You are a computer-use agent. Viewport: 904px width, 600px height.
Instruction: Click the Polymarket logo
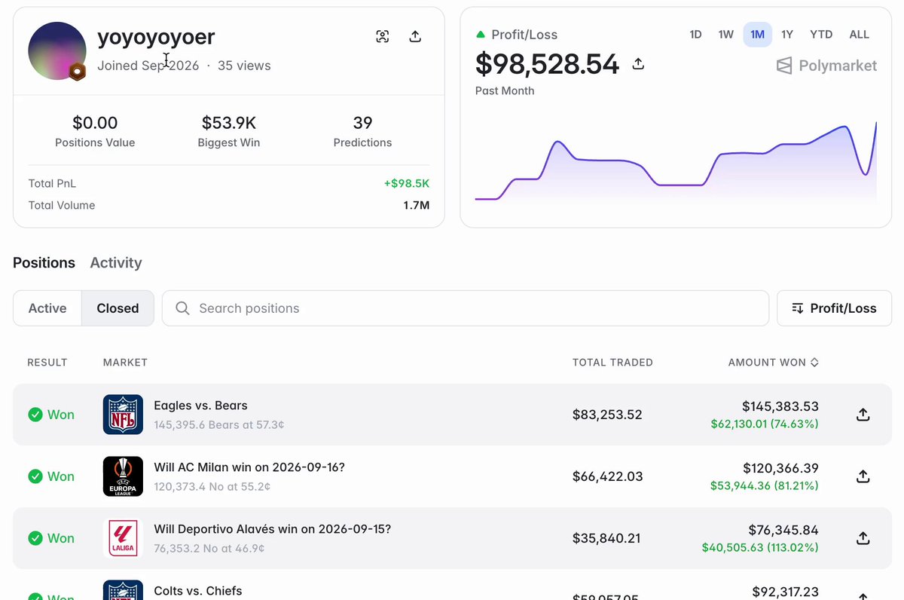coord(826,66)
